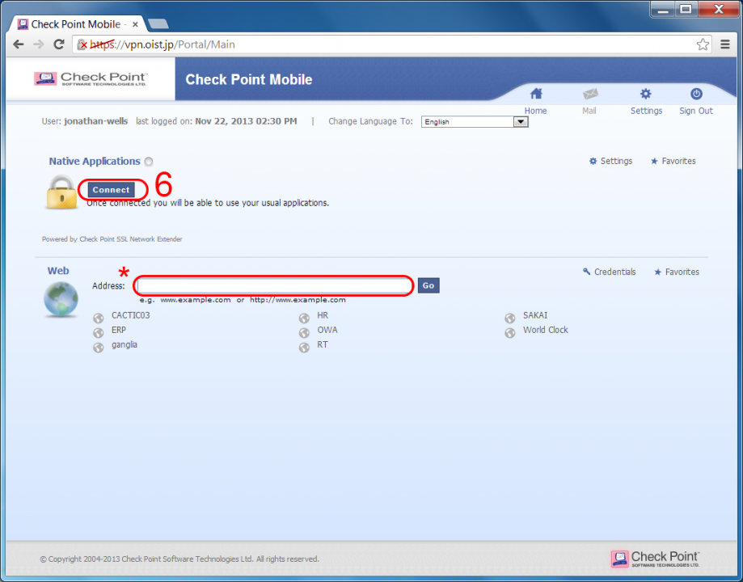Viewport: 743px width, 582px height.
Task: Click the Native Applications help icon
Action: click(x=149, y=162)
